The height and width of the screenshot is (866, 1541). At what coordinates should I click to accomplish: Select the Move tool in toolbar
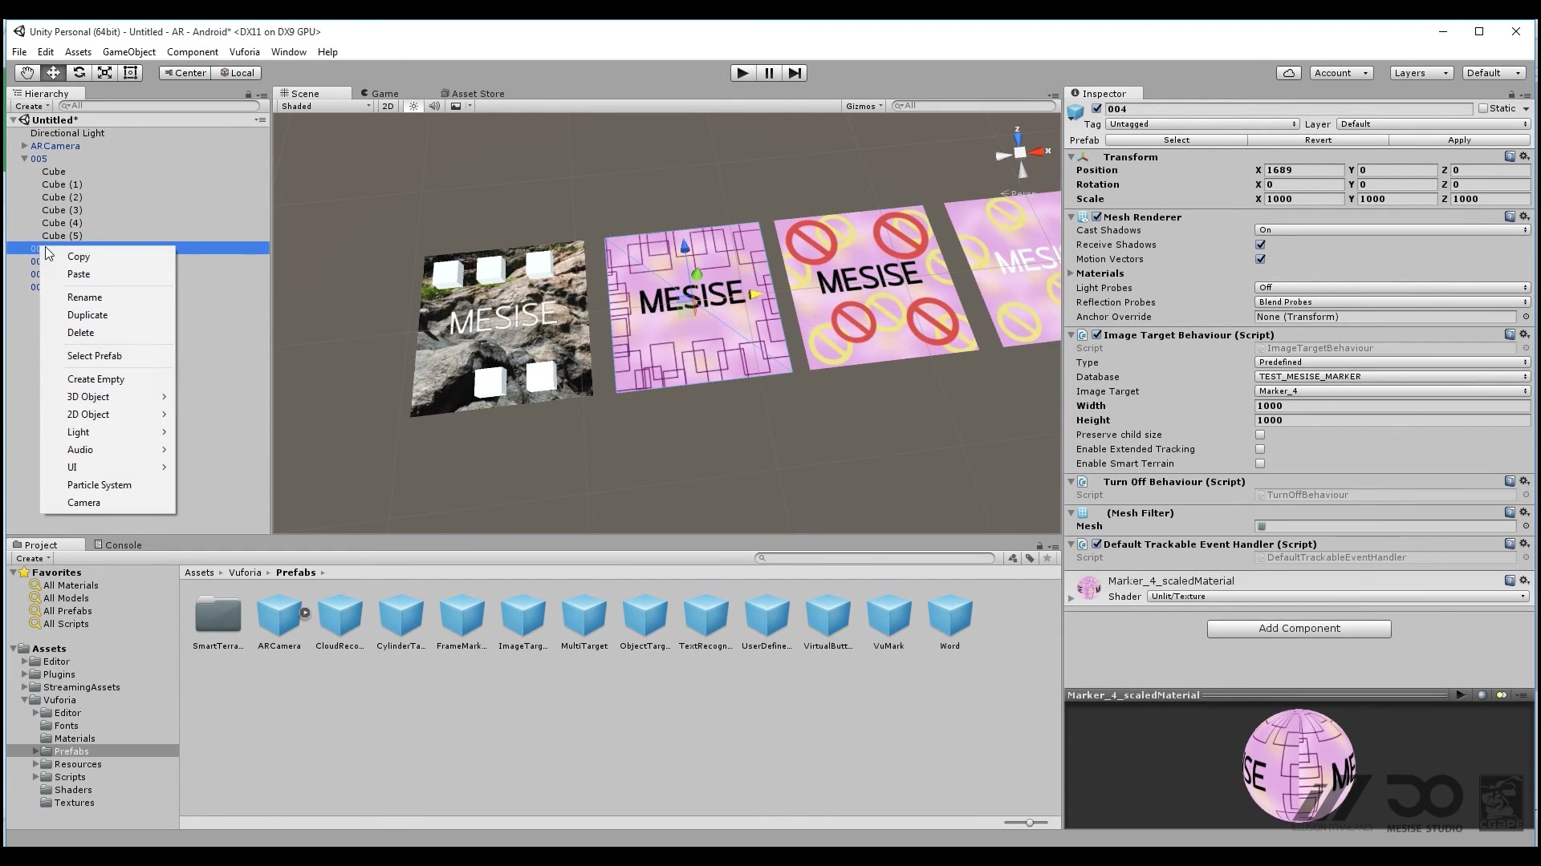click(x=53, y=73)
